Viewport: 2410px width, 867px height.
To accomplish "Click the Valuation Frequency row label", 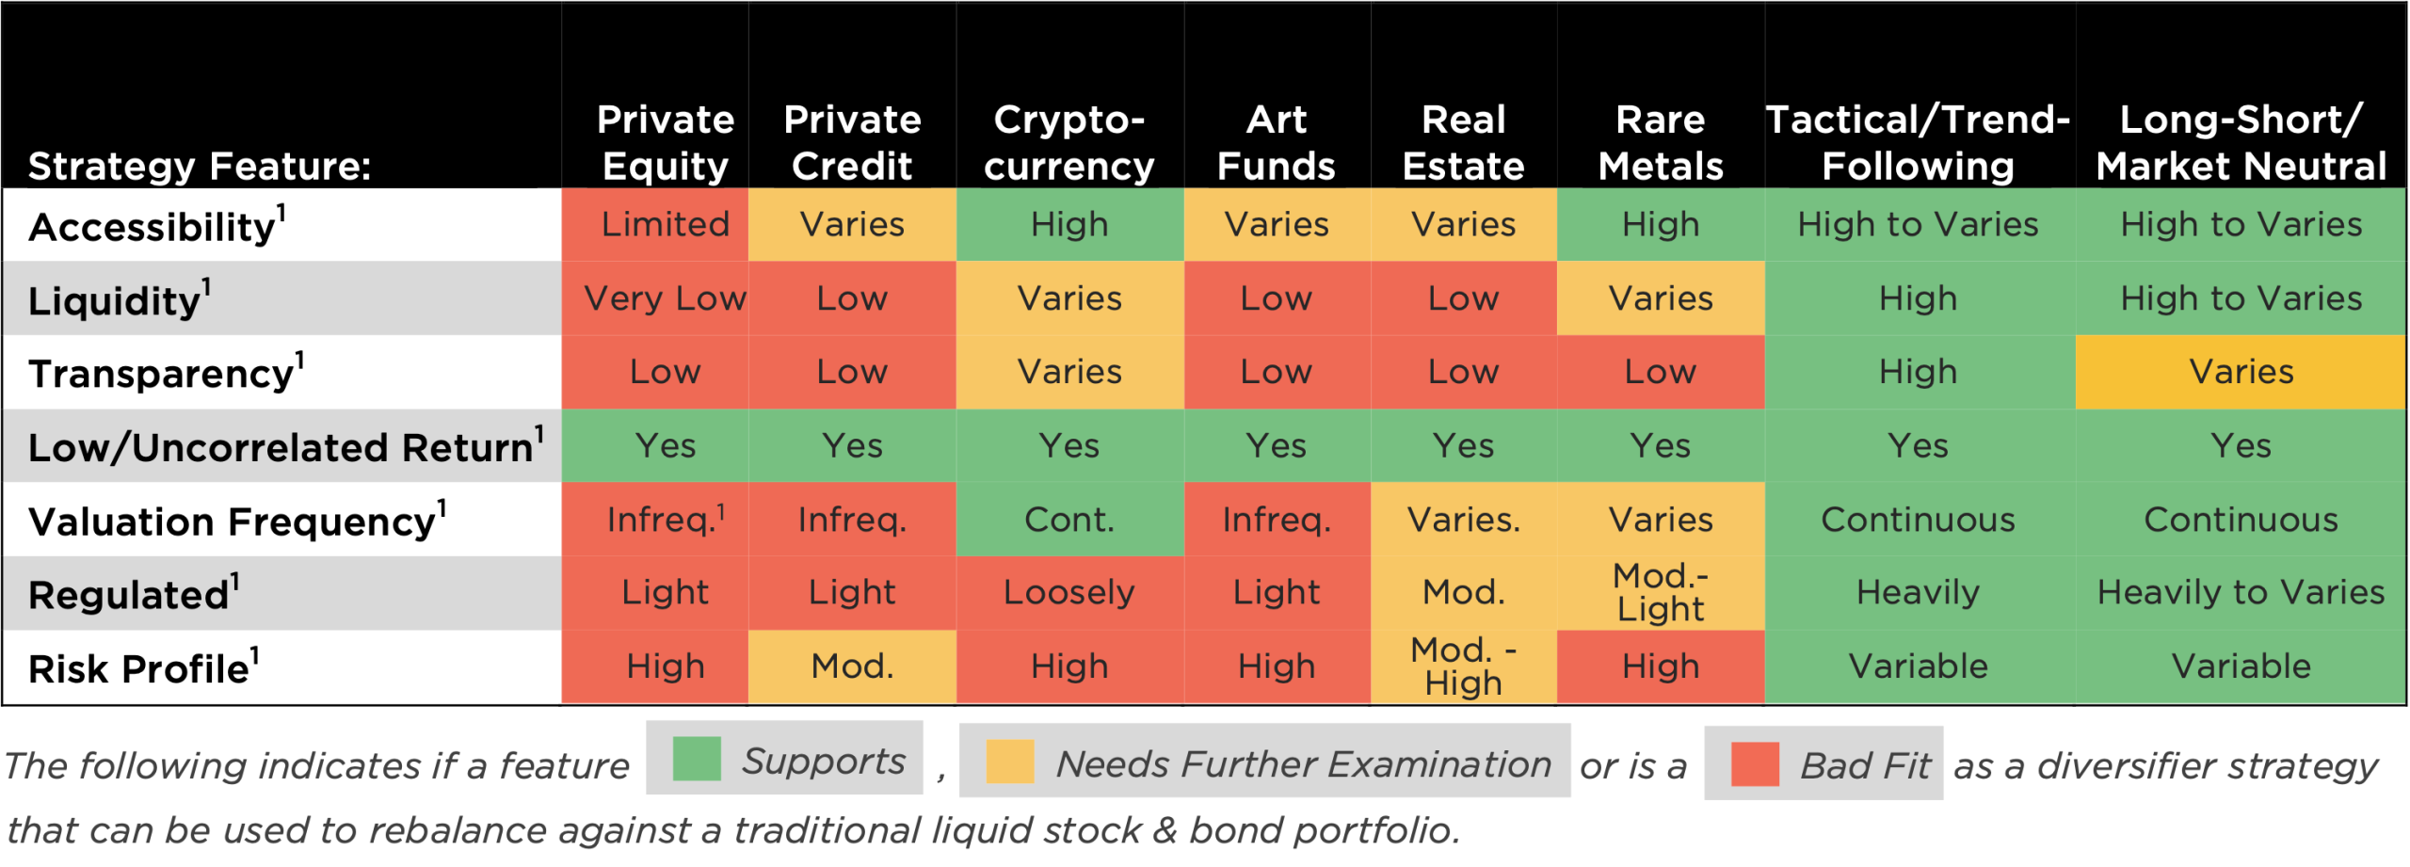I will click(232, 521).
